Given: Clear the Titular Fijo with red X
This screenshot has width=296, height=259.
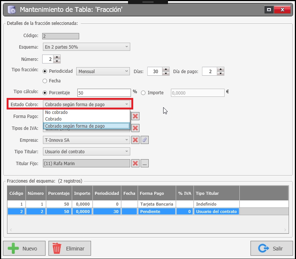Looking at the screenshot, I should 135,163.
